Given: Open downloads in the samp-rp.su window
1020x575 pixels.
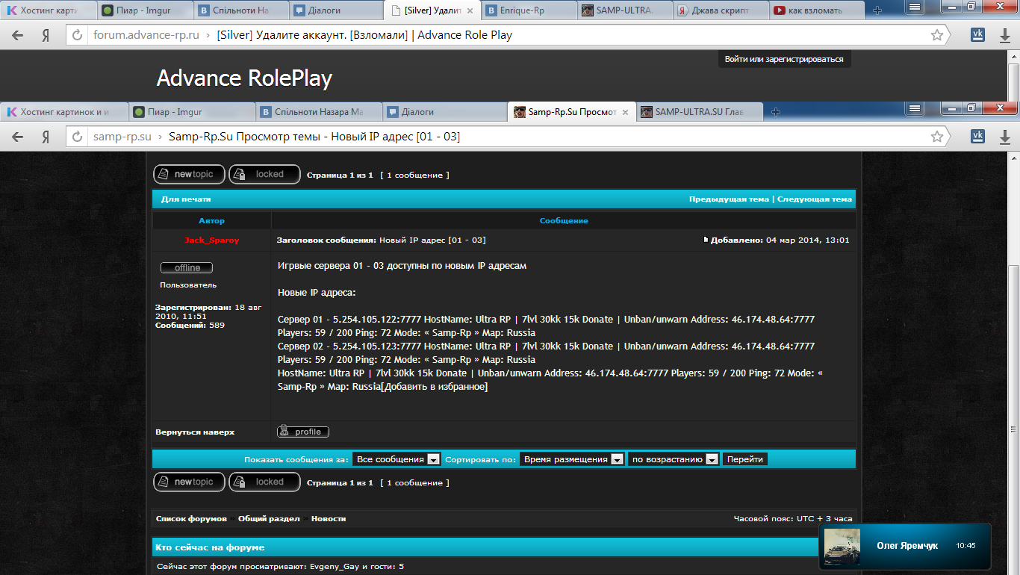Looking at the screenshot, I should click(x=1005, y=137).
